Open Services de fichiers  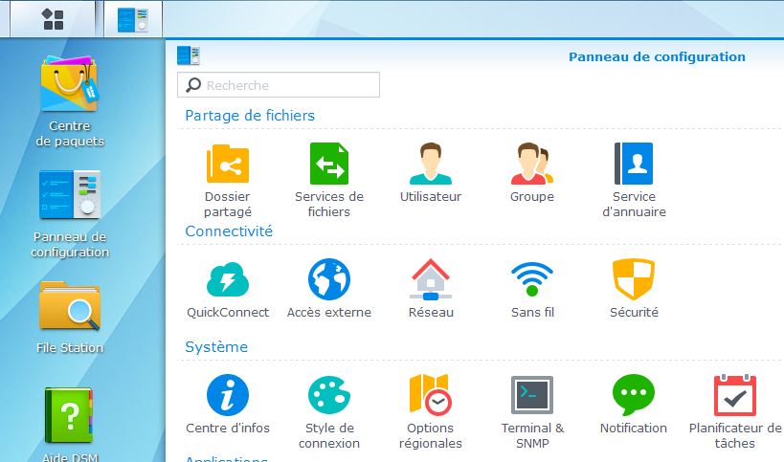coord(329,181)
